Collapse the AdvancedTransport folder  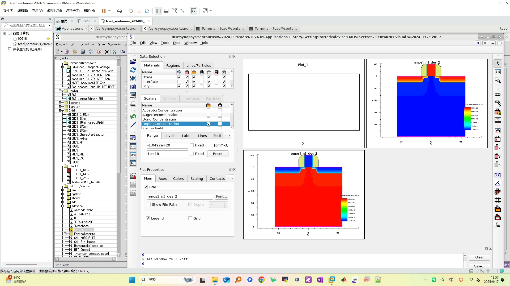[x=60, y=63]
